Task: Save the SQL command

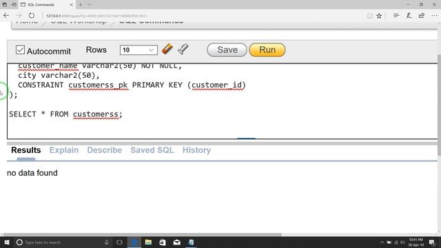Action: pos(227,50)
